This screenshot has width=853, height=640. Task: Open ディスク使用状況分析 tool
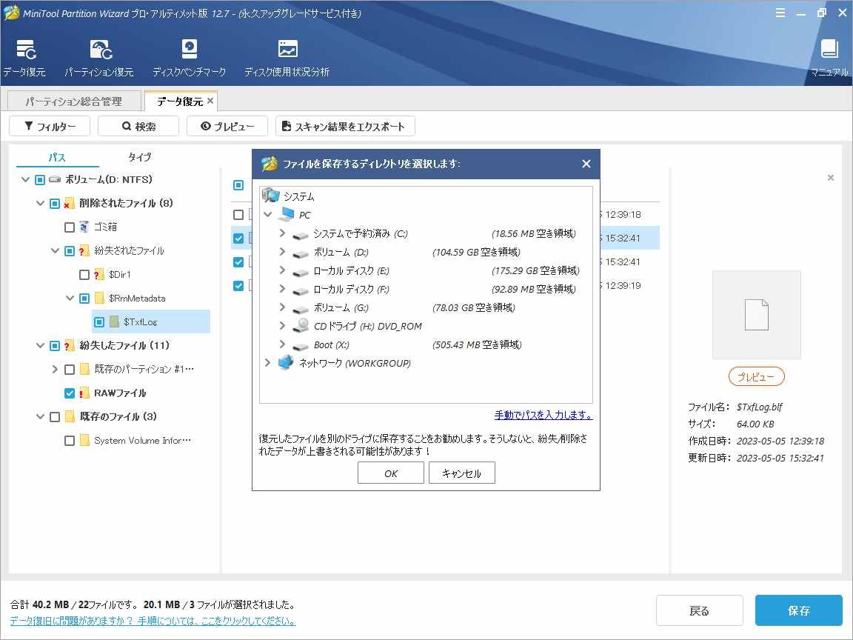tap(287, 50)
